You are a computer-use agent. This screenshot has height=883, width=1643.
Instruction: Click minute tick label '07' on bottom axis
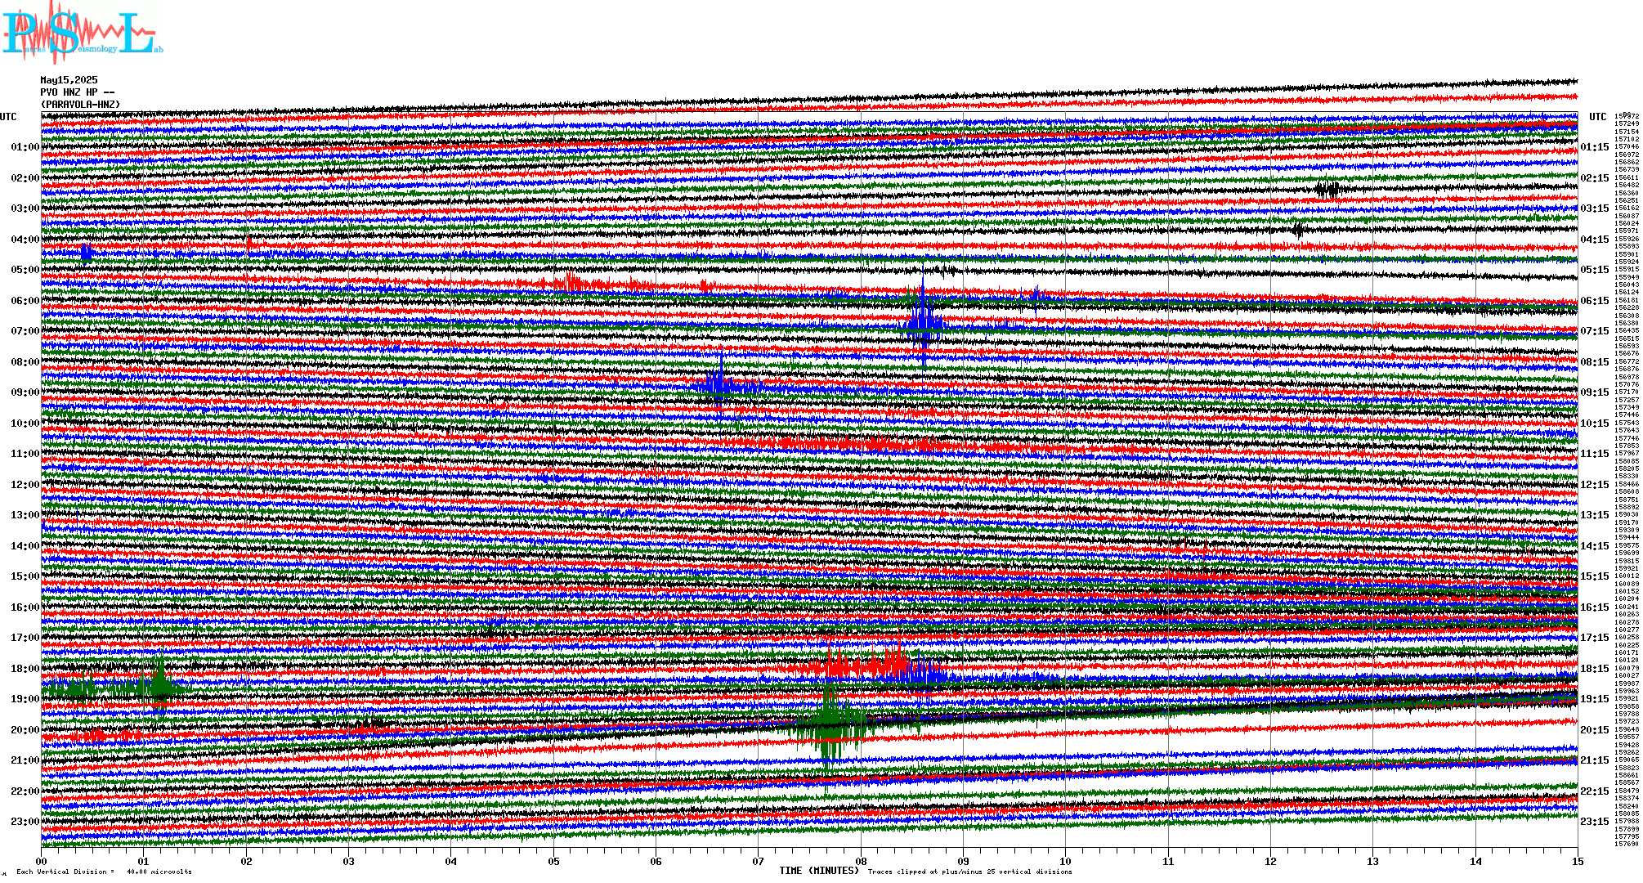coord(759,861)
